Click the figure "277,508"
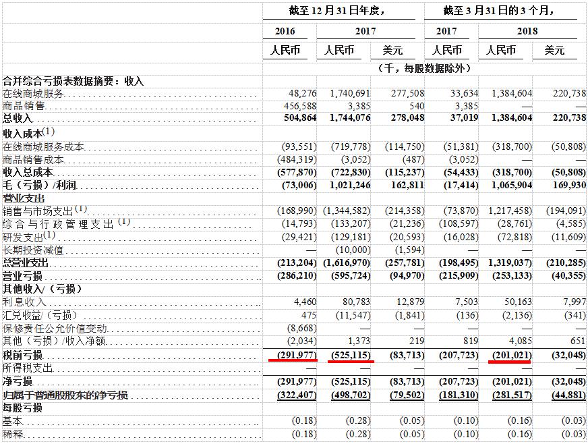588x444 pixels. point(408,93)
